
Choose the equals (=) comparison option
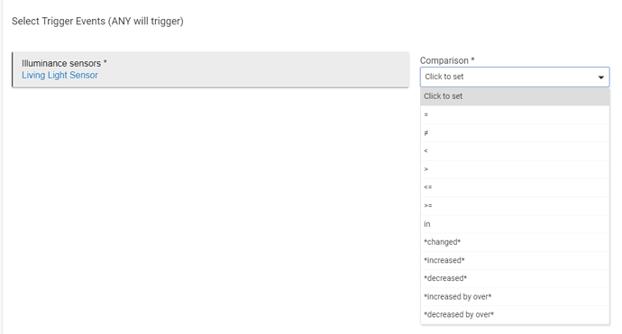(515, 115)
